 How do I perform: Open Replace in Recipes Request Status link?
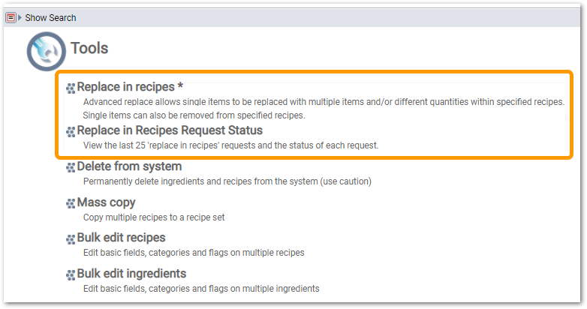(170, 130)
